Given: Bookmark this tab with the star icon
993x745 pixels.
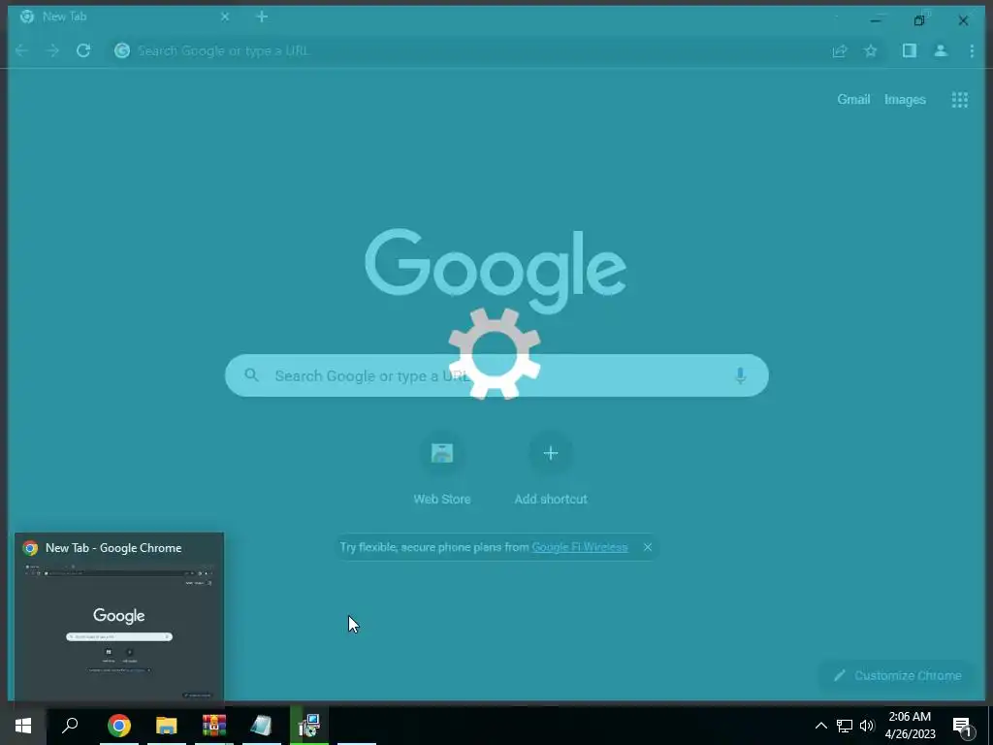Looking at the screenshot, I should click(871, 50).
